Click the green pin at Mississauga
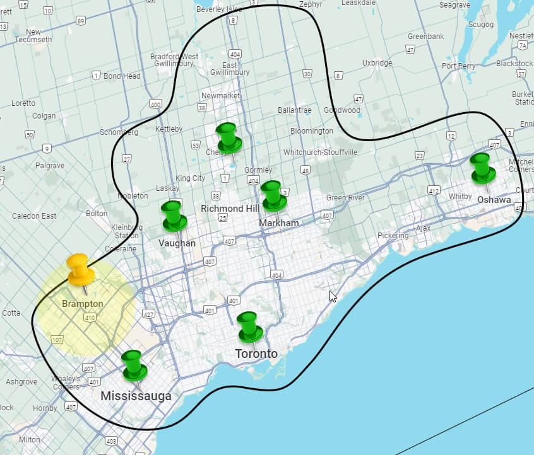 (133, 364)
